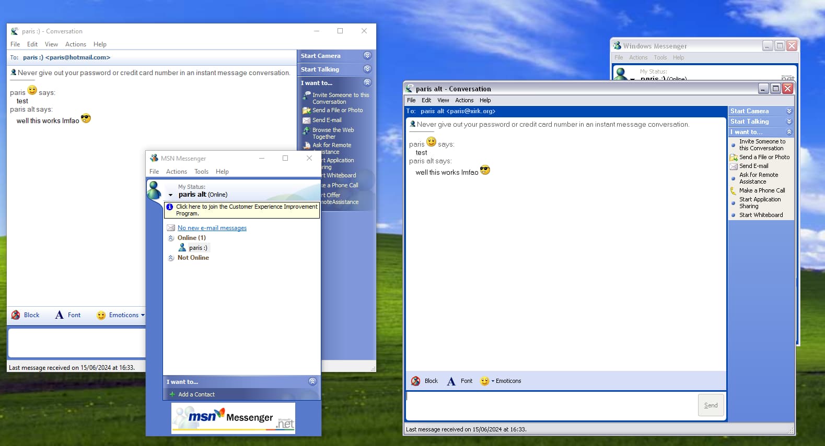
Task: Open No new e-mail messages link
Action: (x=212, y=228)
